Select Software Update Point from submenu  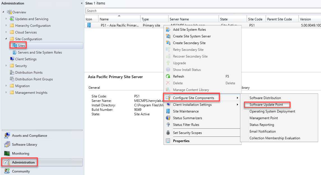point(266,105)
